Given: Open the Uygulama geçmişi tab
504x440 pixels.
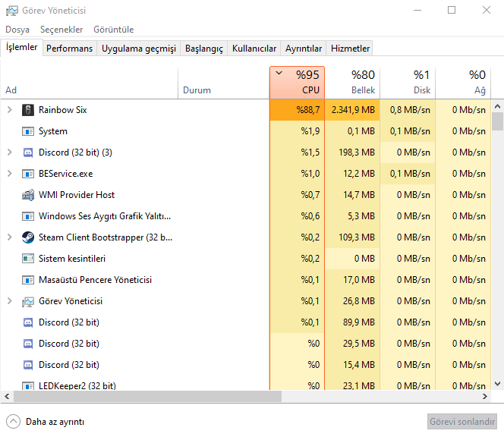Looking at the screenshot, I should click(x=139, y=49).
